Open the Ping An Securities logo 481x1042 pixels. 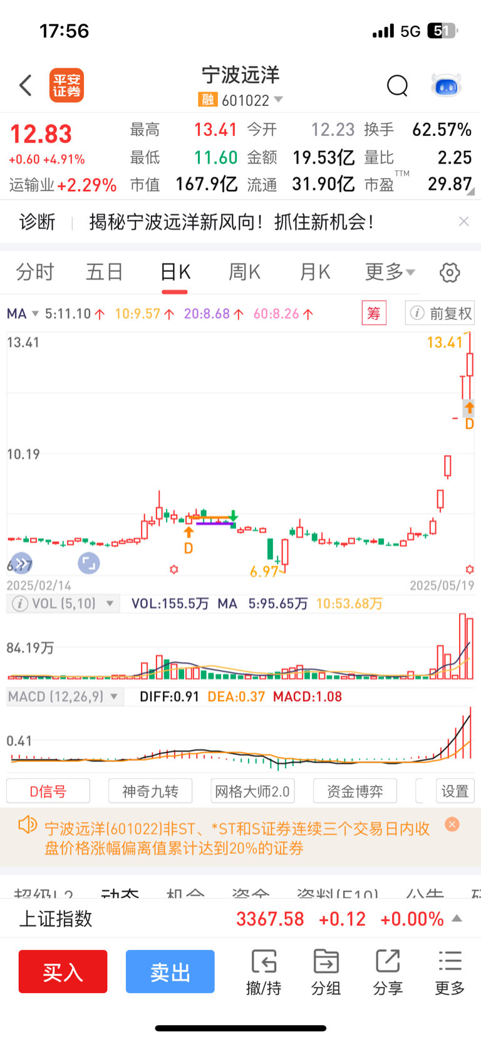[66, 85]
